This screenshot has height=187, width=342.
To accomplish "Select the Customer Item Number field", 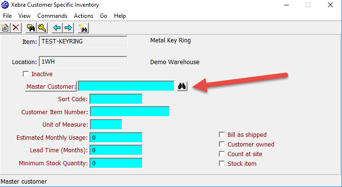I will pyautogui.click(x=130, y=112).
